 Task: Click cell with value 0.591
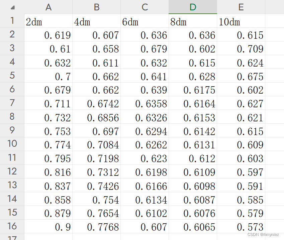[x=241, y=185]
